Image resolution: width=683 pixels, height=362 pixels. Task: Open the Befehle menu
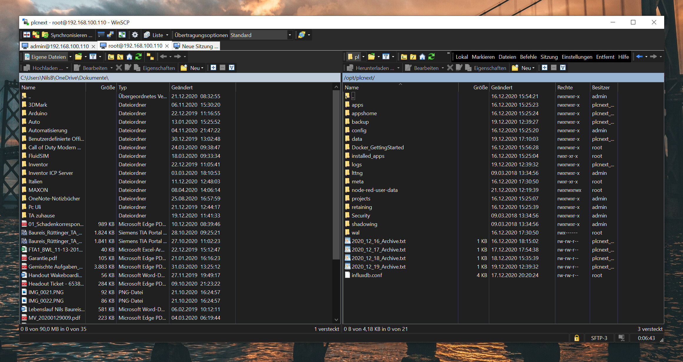528,57
